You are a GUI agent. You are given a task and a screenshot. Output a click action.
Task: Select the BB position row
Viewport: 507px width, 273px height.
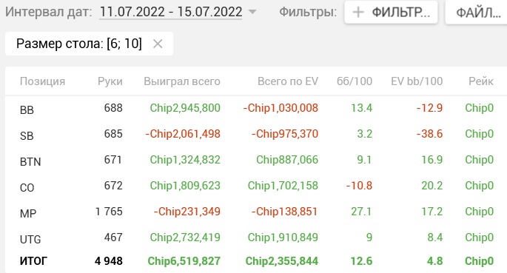(x=256, y=108)
